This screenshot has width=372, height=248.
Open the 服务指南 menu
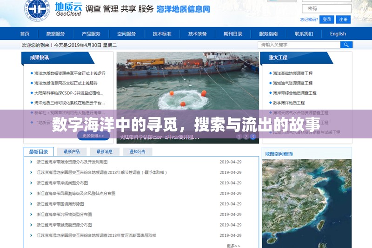click(268, 33)
